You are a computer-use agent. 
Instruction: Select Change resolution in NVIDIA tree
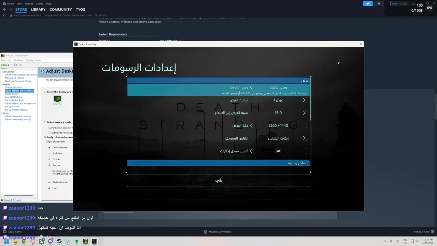pos(14,87)
